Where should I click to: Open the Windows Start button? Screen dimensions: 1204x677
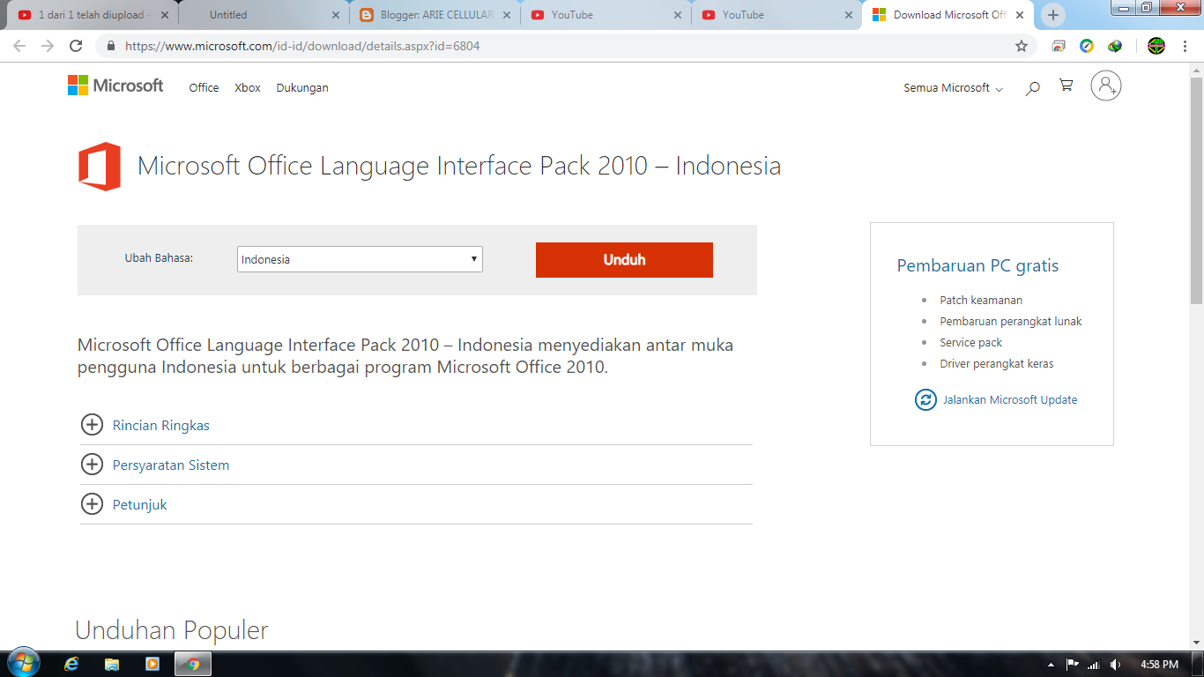(x=22, y=664)
